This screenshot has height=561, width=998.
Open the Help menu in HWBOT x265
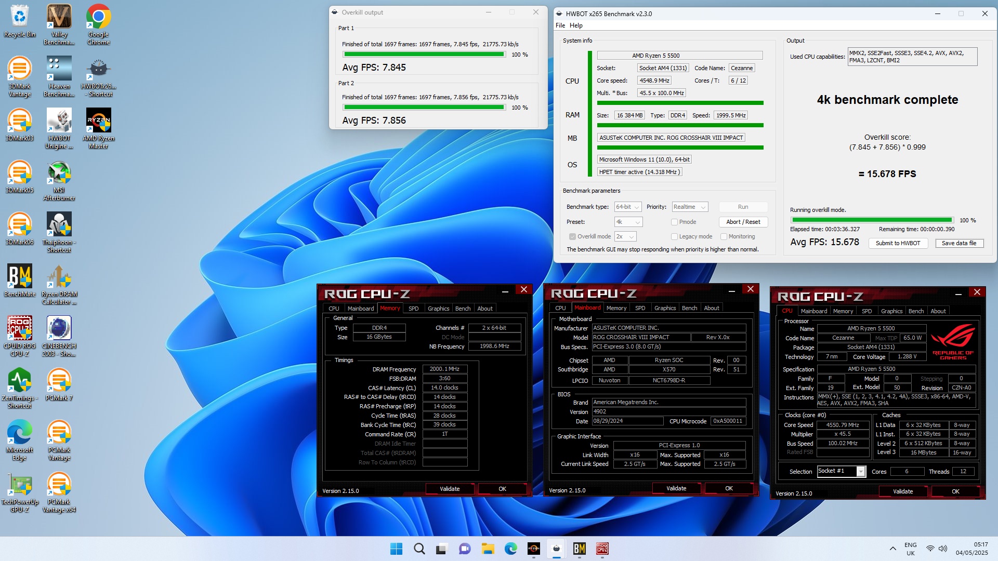pos(576,25)
